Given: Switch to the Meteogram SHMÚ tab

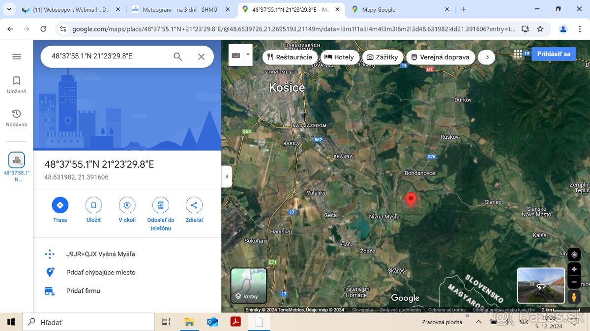Looking at the screenshot, I should (179, 9).
